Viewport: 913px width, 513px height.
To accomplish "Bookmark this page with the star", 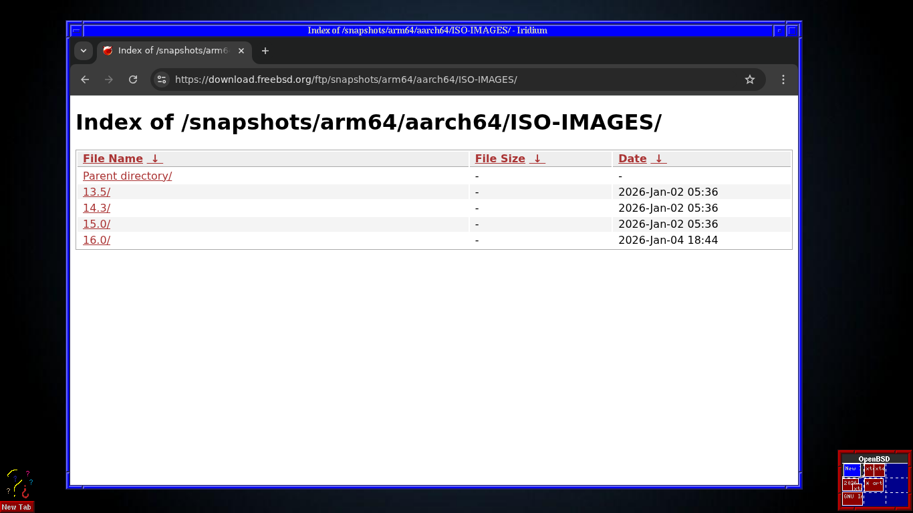I will [x=749, y=79].
